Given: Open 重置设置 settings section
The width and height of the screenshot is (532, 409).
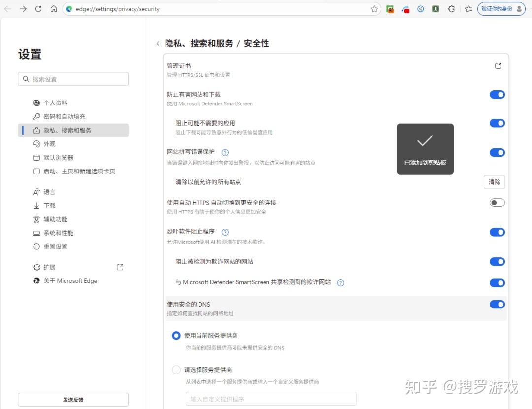Looking at the screenshot, I should click(73, 246).
